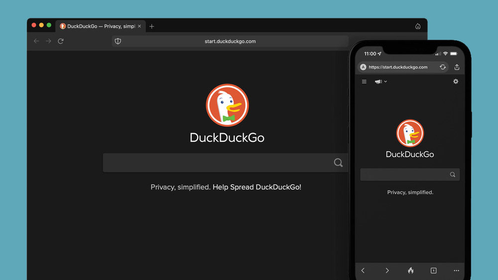Image resolution: width=498 pixels, height=280 pixels.
Task: Click the fire button in desktop tab bar
Action: coord(418,26)
